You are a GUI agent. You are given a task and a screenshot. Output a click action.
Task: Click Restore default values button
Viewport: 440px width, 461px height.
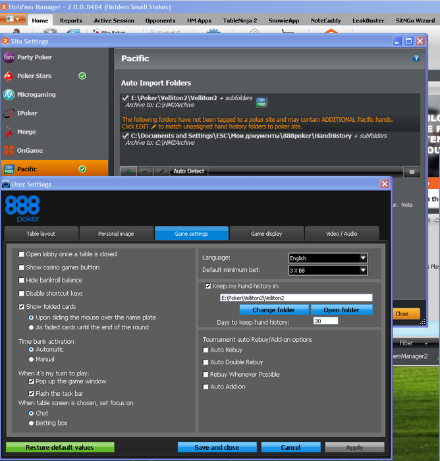click(60, 447)
